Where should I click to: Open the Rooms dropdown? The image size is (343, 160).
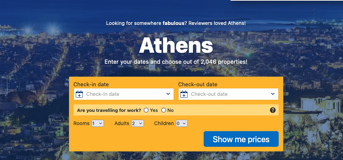click(x=98, y=123)
